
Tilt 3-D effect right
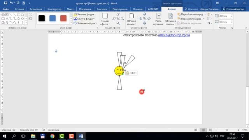coord(149,19)
